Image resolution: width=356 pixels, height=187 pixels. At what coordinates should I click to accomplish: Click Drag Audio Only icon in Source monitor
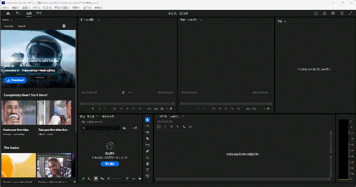pyautogui.click(x=130, y=93)
